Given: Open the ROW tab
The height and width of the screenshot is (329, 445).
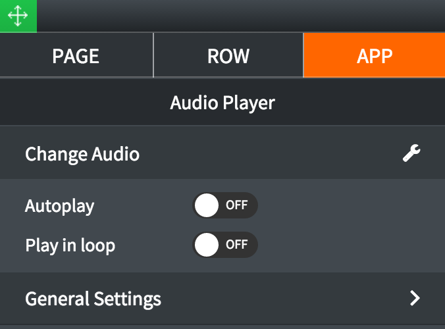Looking at the screenshot, I should 228,56.
